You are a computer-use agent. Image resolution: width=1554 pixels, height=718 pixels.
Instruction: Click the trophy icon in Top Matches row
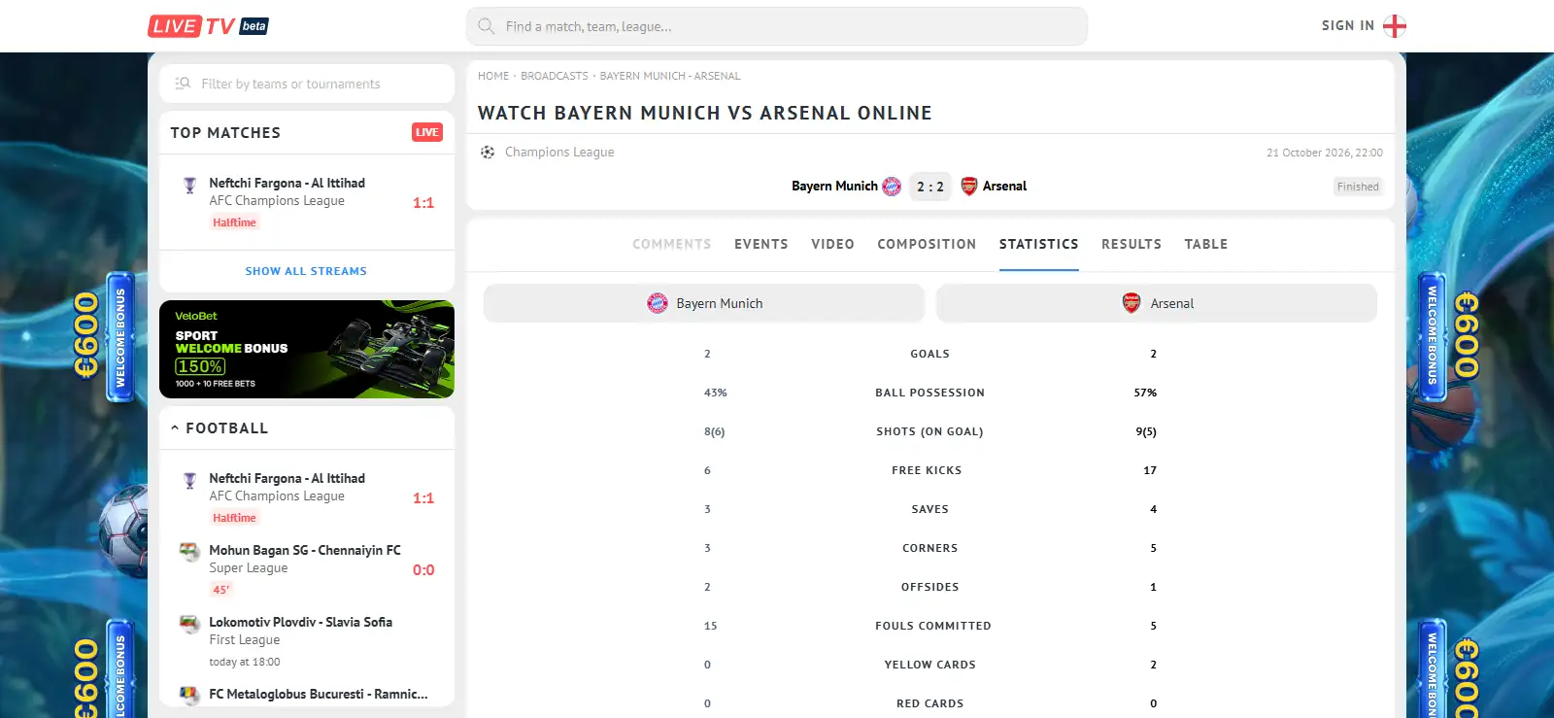[189, 185]
